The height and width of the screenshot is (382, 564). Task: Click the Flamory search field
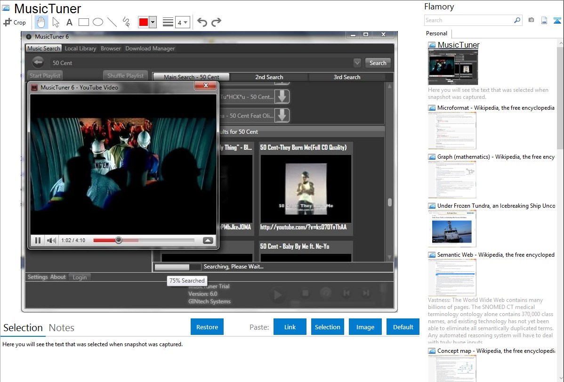point(469,20)
